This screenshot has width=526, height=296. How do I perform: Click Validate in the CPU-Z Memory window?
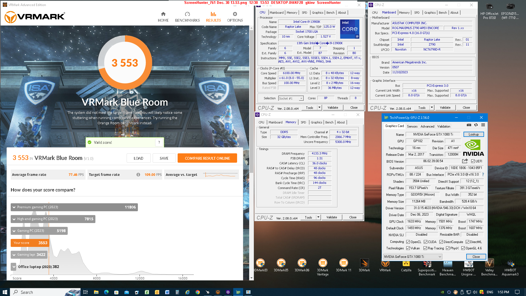coord(331,217)
